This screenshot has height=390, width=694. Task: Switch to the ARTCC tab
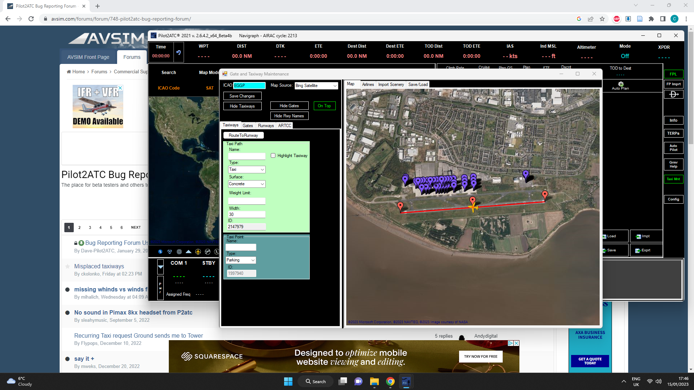284,126
